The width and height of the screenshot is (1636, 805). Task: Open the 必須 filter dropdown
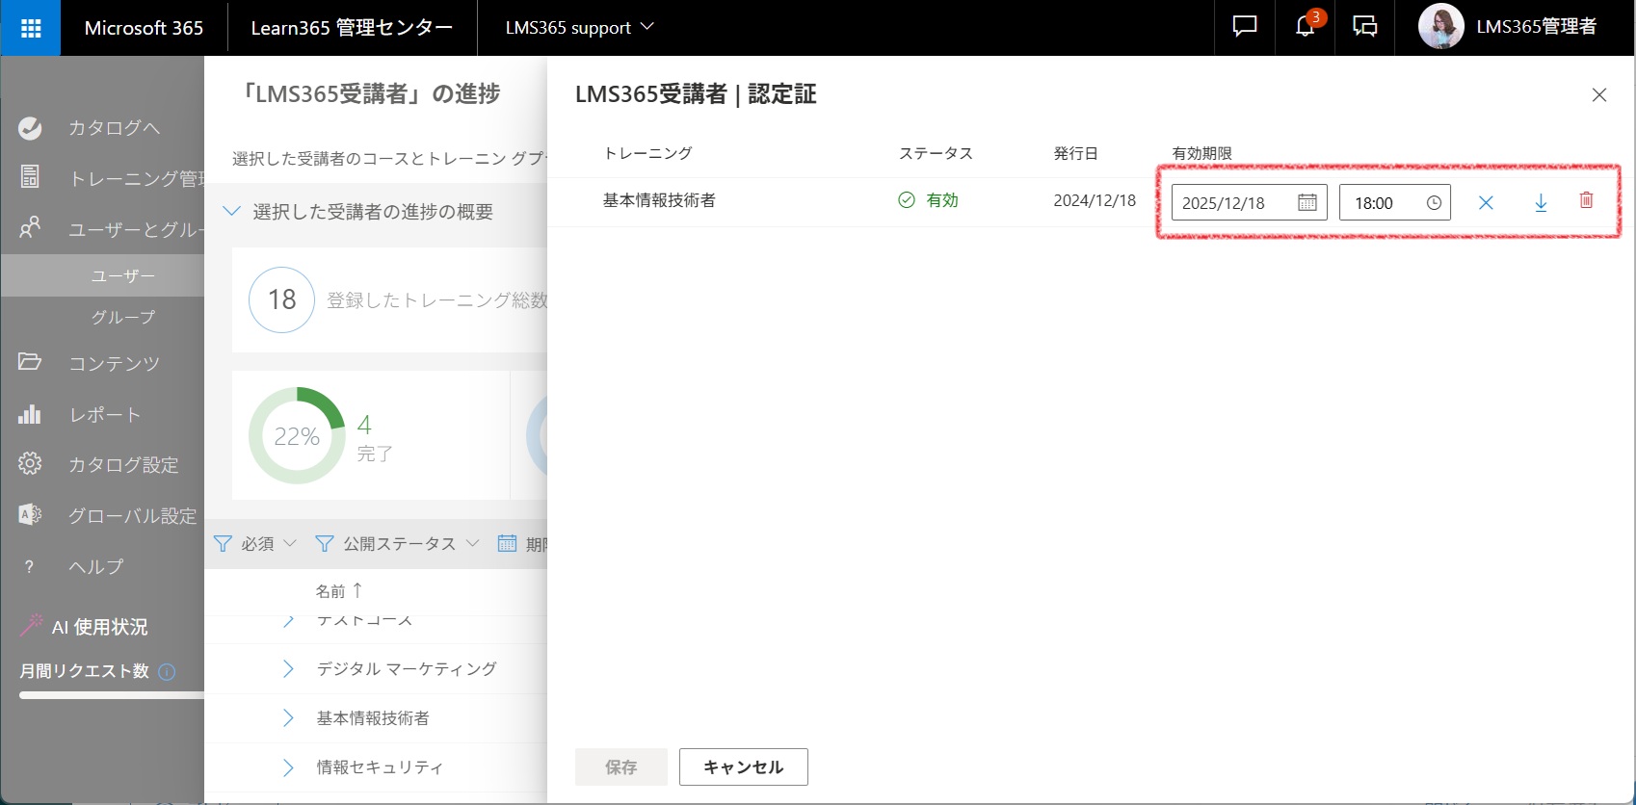(x=254, y=543)
